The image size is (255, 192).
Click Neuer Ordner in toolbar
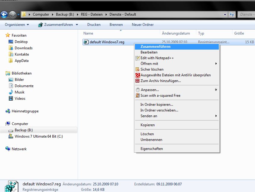pos(143,25)
